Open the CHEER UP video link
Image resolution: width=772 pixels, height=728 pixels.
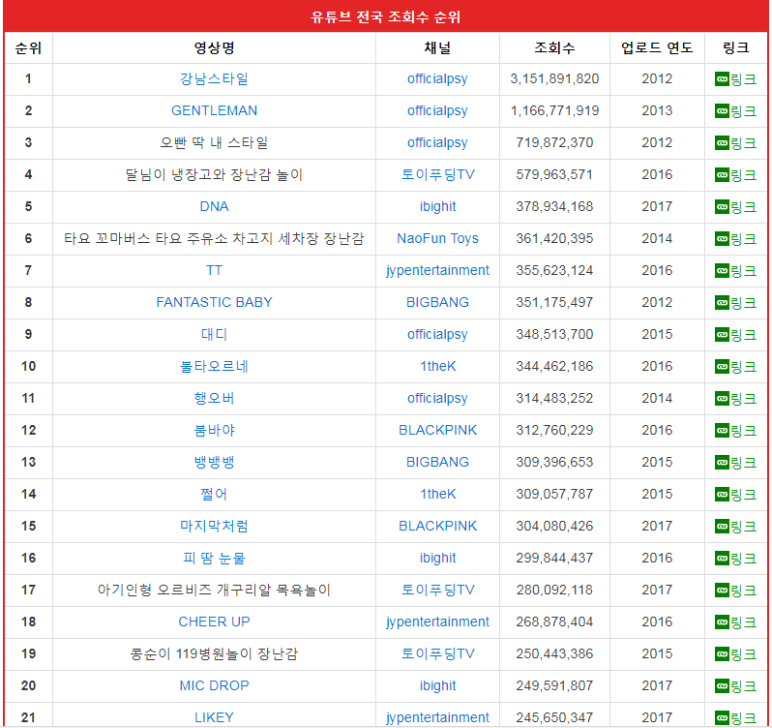(214, 622)
